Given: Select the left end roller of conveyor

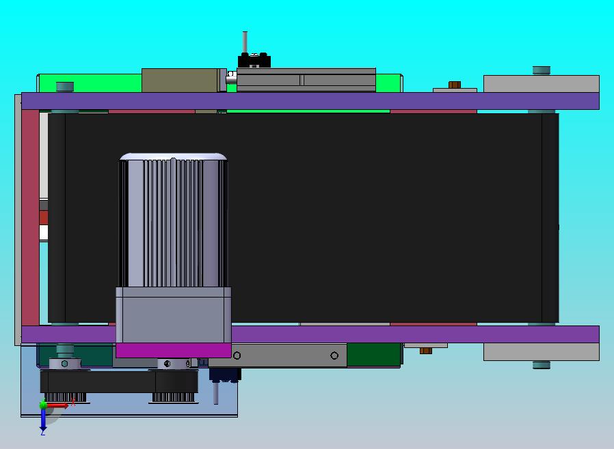Looking at the screenshot, I should (x=57, y=218).
